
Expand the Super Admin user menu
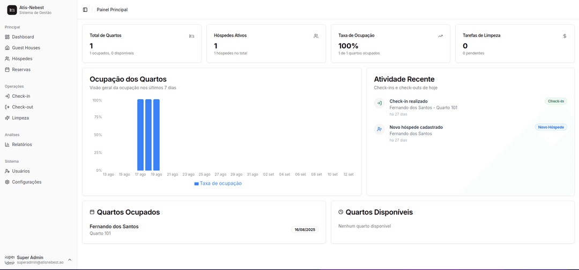pyautogui.click(x=69, y=260)
